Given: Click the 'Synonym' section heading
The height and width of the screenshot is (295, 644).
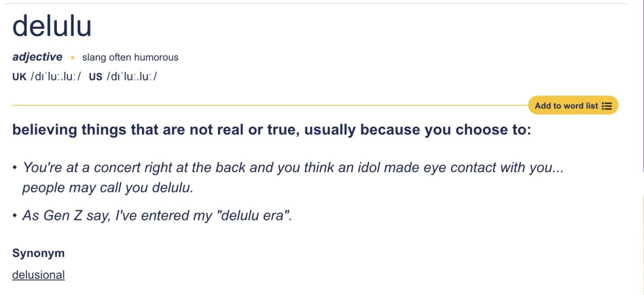Looking at the screenshot, I should 38,253.
